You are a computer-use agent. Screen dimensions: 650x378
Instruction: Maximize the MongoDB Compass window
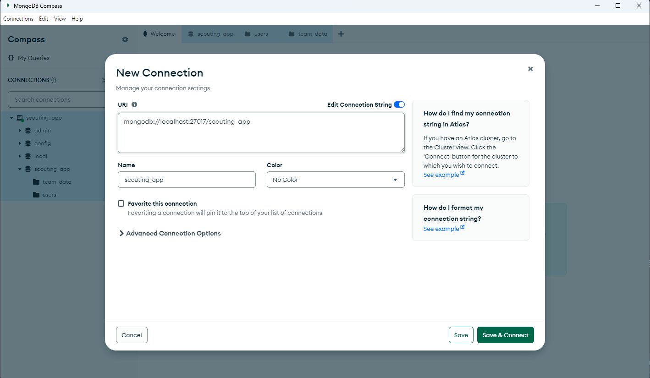point(618,6)
